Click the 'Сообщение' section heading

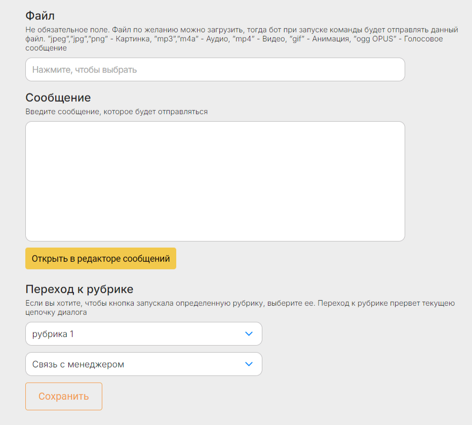(x=58, y=98)
